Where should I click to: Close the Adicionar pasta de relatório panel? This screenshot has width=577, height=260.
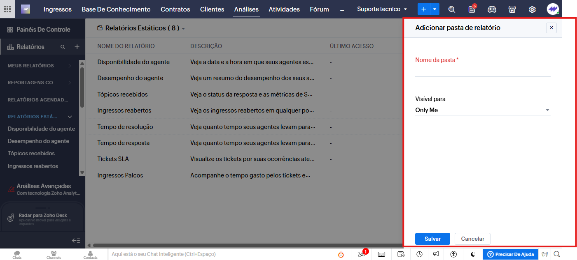pyautogui.click(x=551, y=28)
